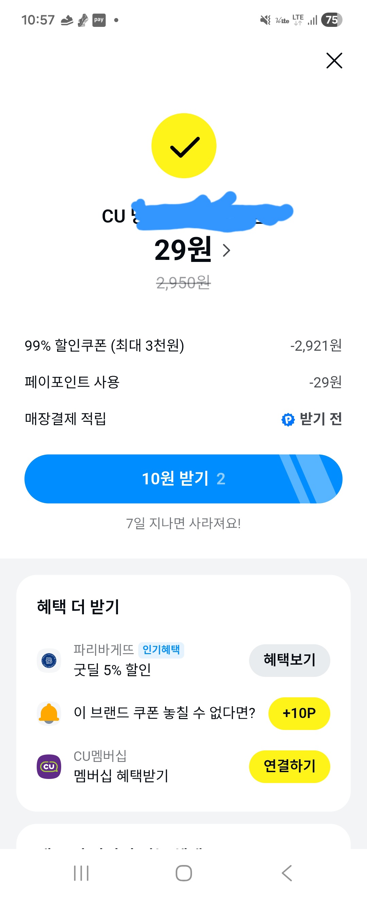
Task: Tap the orange notification bell icon
Action: tap(49, 713)
